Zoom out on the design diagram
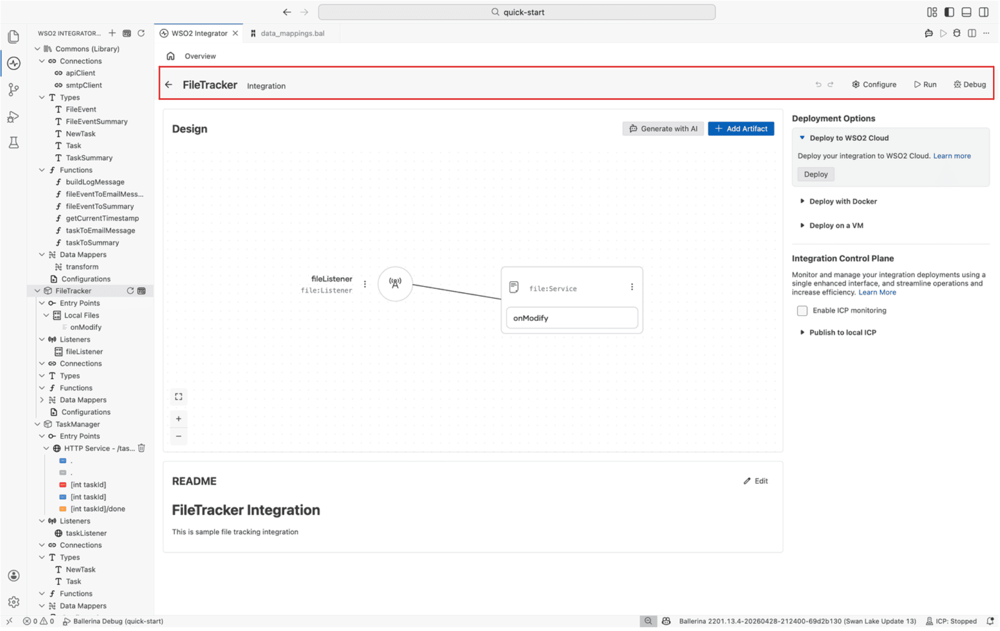The height and width of the screenshot is (631, 1000). click(x=179, y=436)
